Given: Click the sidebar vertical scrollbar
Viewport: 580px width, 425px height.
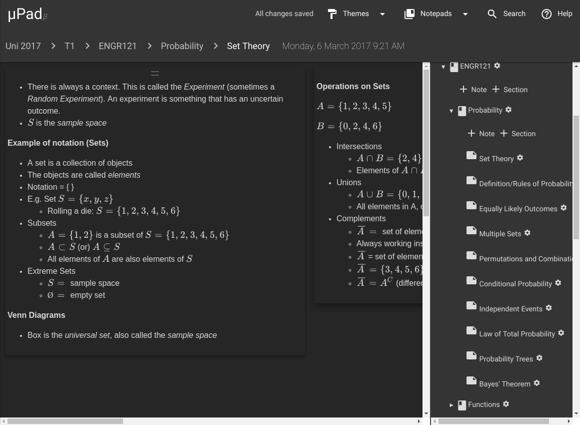Looking at the screenshot, I should pyautogui.click(x=576, y=177).
